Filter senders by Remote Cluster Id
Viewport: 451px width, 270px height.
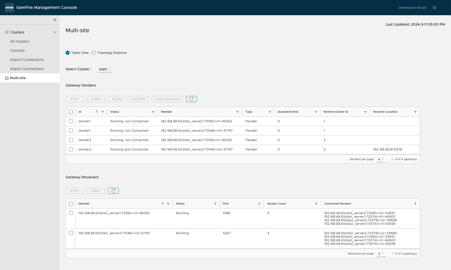tap(365, 112)
